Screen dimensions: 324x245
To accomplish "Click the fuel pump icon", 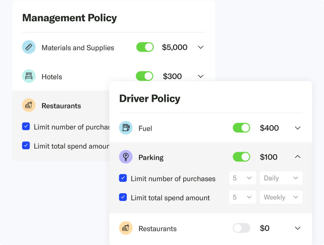I will 126,128.
